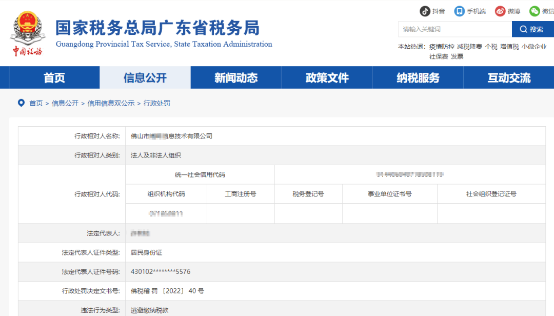Switch to the 信息公开 tab

point(145,77)
